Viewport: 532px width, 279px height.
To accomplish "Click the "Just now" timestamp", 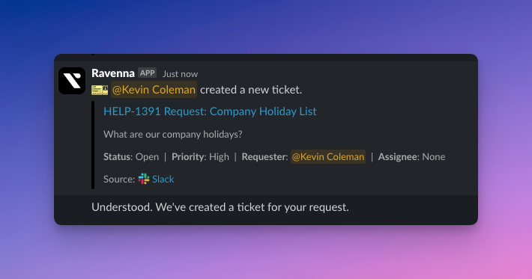I will [x=180, y=74].
